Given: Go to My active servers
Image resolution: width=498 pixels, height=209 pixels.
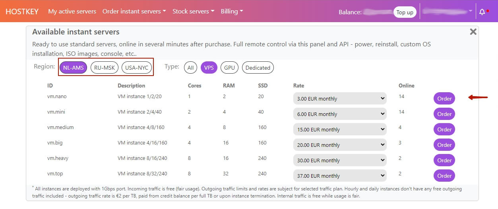Looking at the screenshot, I should point(72,11).
